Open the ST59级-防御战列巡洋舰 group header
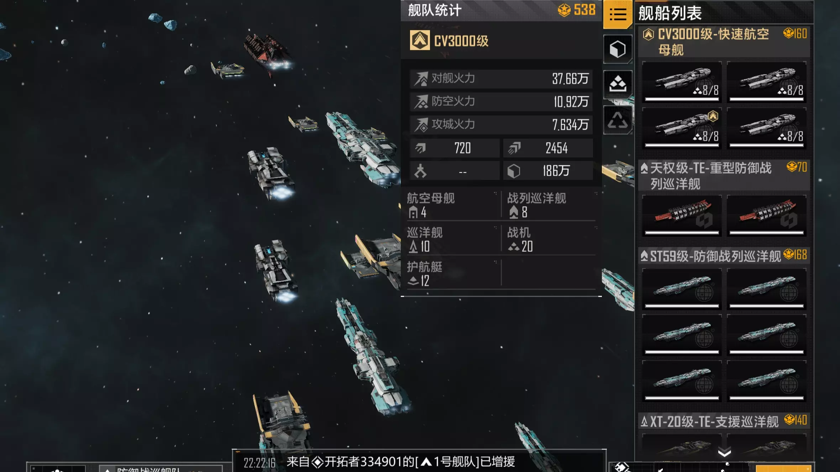The width and height of the screenshot is (840, 472). (x=724, y=256)
